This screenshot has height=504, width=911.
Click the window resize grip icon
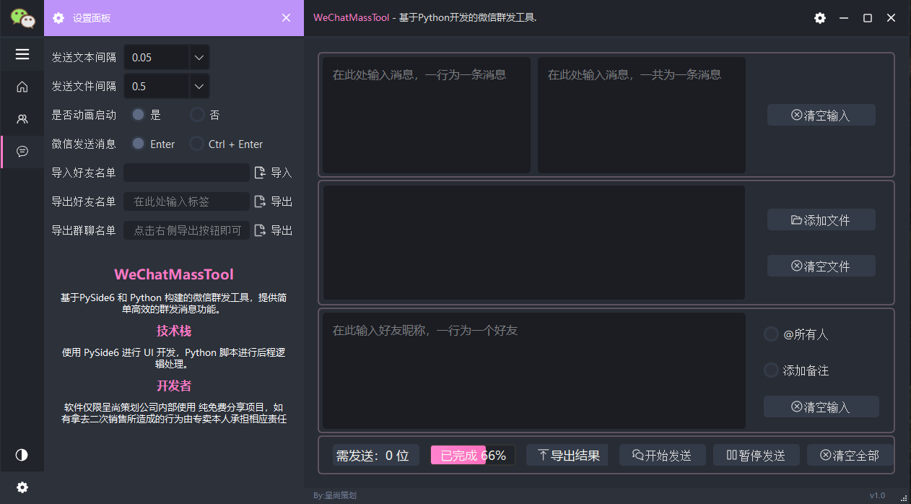pos(905,497)
